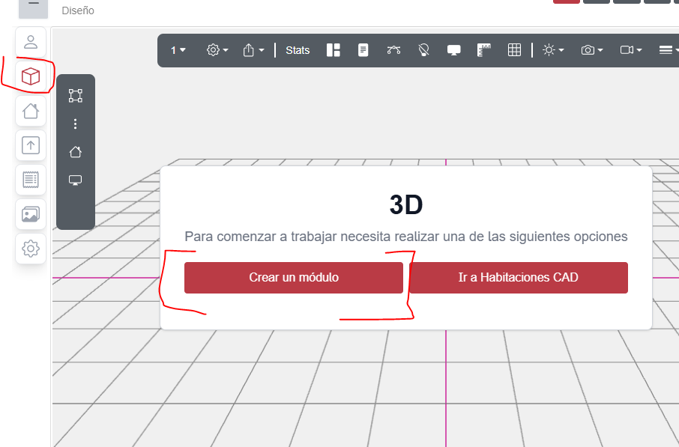679x447 pixels.
Task: Click the upload arrow sidebar icon
Action: point(31,145)
